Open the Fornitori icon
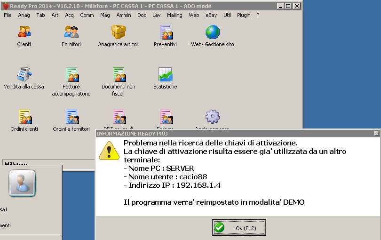The width and height of the screenshot is (381, 240). click(71, 32)
